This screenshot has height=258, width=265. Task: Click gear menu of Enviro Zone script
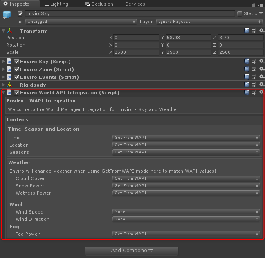pyautogui.click(x=262, y=69)
